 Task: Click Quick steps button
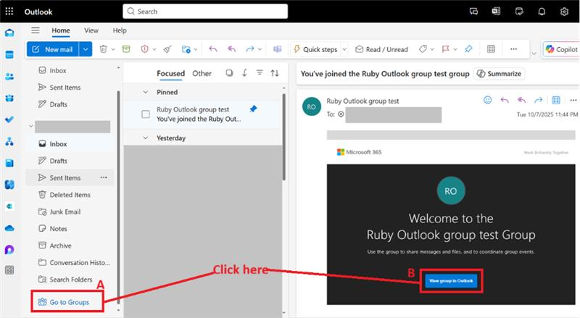click(x=315, y=49)
